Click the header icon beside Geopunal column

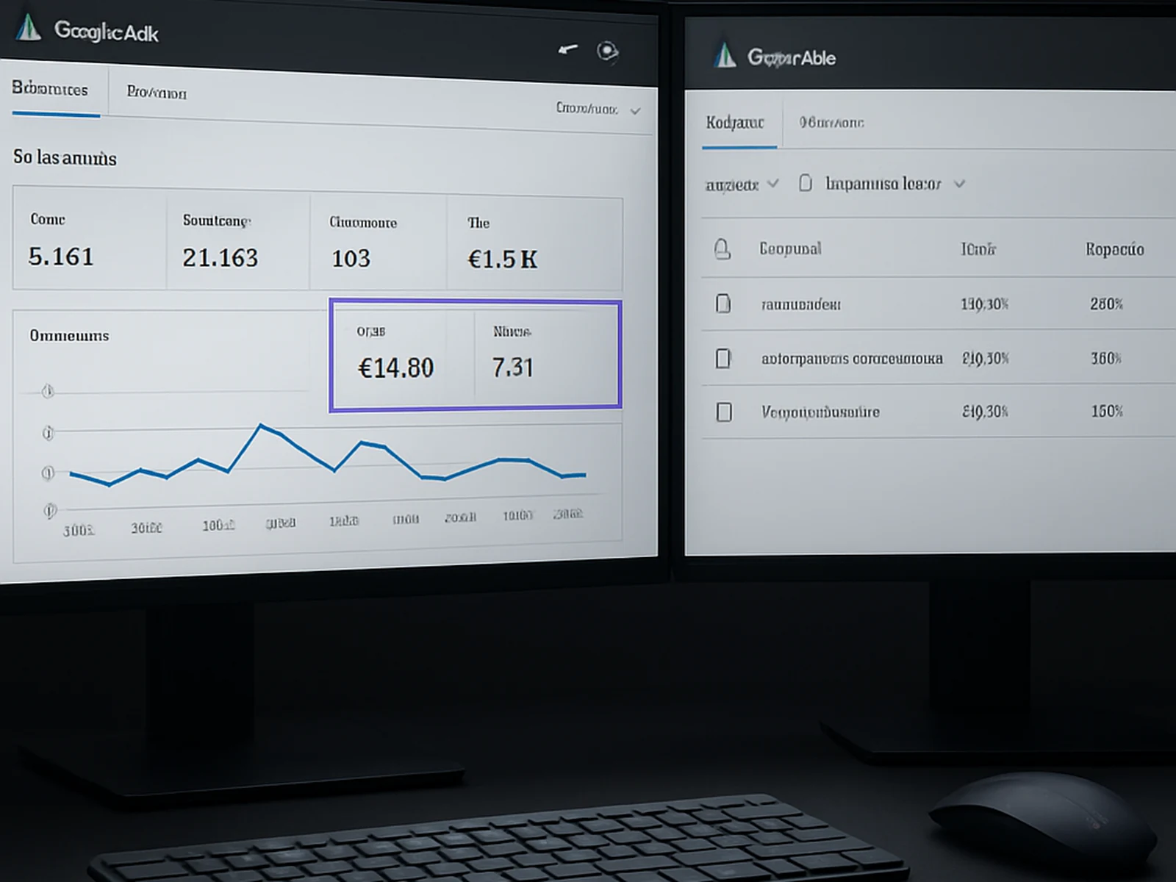tap(723, 250)
